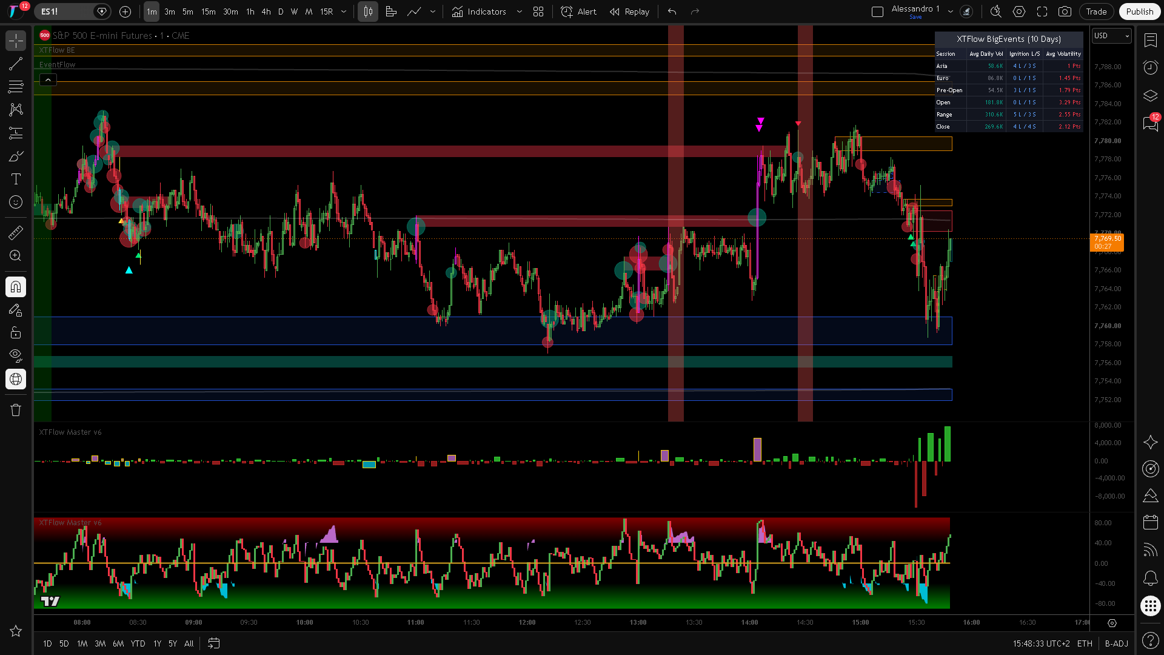The width and height of the screenshot is (1164, 655).
Task: Open the alerts clock panel
Action: point(1151,67)
